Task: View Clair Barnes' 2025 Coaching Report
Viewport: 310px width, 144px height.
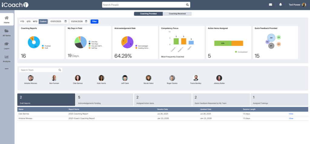Action: [291, 114]
